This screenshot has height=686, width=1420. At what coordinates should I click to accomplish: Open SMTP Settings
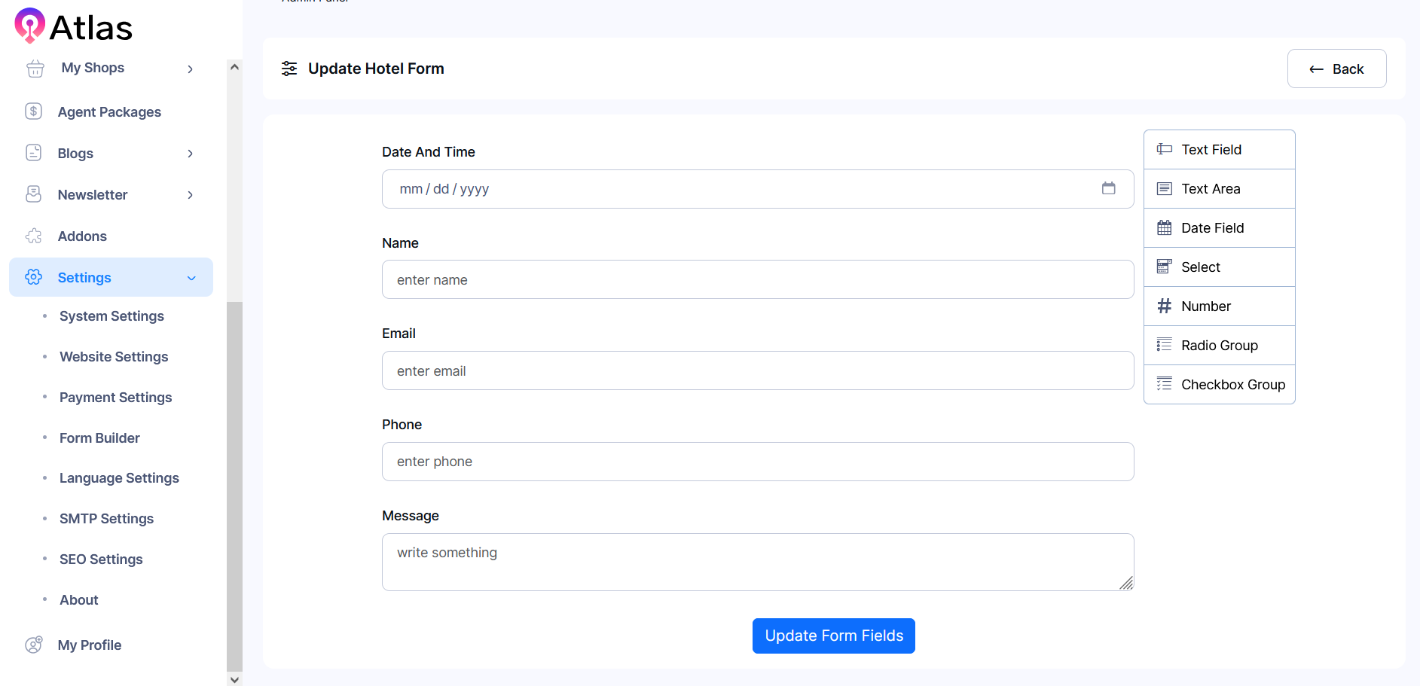pos(106,519)
